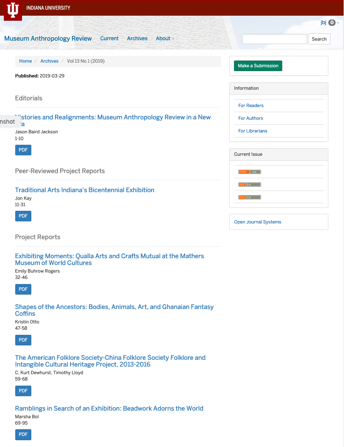Screen dimensions: 344x447
Task: Click inside the search text field
Action: tap(274, 39)
